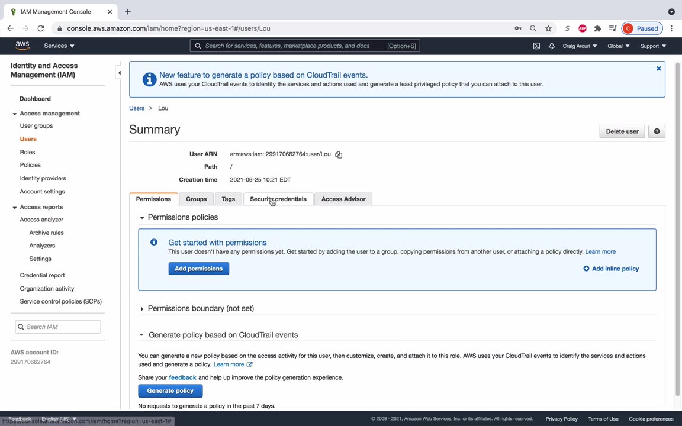Open Learn more under CloudTrail events section
The image size is (682, 426).
click(229, 364)
